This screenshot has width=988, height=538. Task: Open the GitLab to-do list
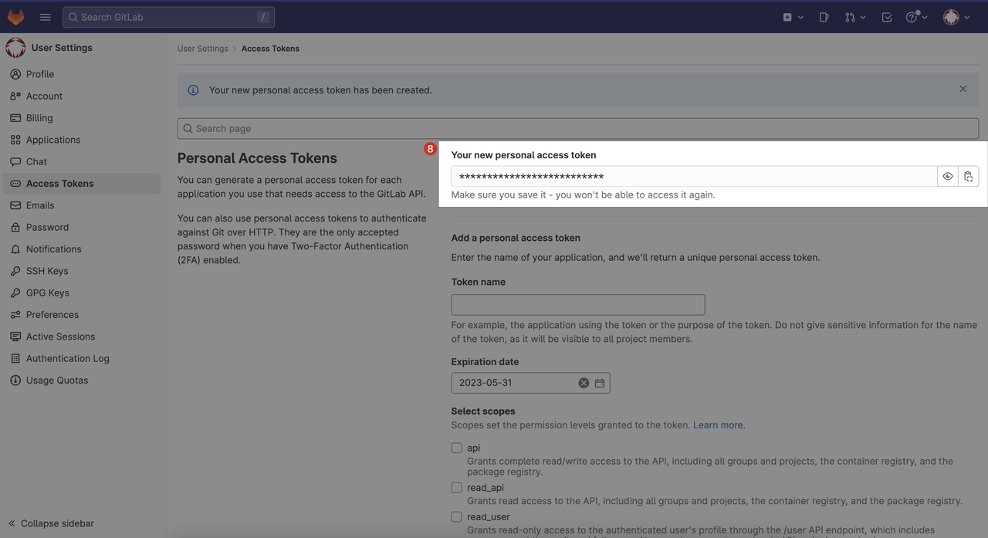[886, 16]
